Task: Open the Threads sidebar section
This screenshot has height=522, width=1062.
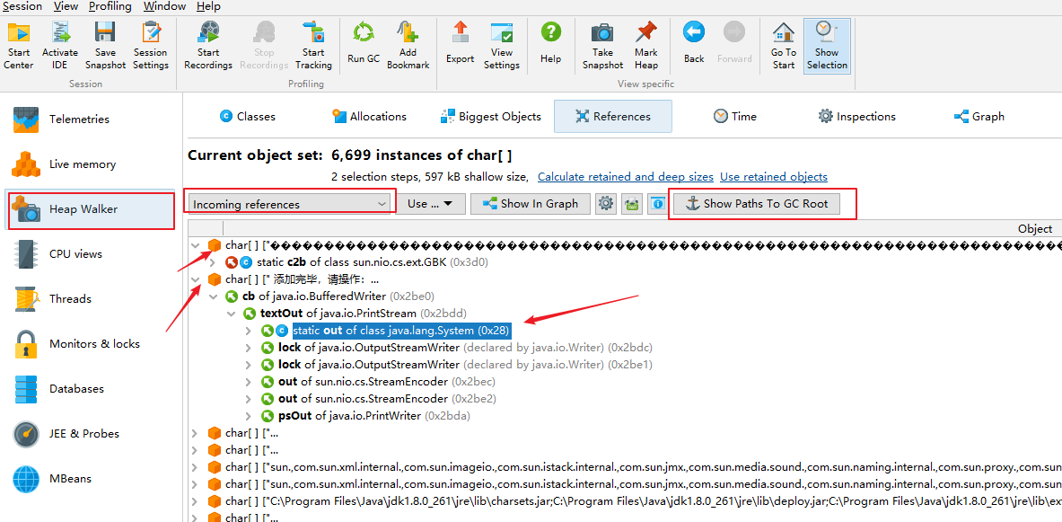Action: pos(90,299)
